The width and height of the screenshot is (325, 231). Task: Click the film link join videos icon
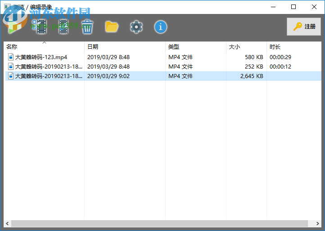[x=63, y=27]
